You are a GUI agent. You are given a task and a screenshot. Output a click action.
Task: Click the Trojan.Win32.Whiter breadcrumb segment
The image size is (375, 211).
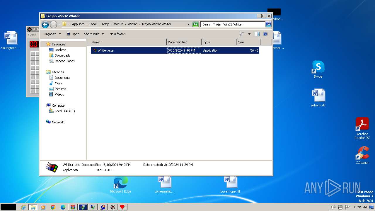156,24
